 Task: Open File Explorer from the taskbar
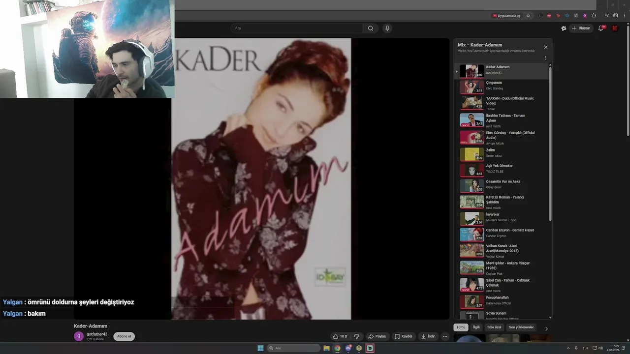(326, 348)
